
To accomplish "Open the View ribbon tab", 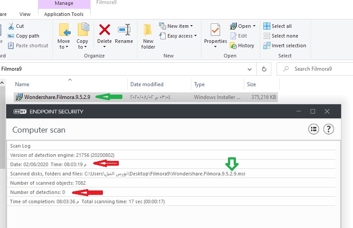I will pyautogui.click(x=25, y=15).
